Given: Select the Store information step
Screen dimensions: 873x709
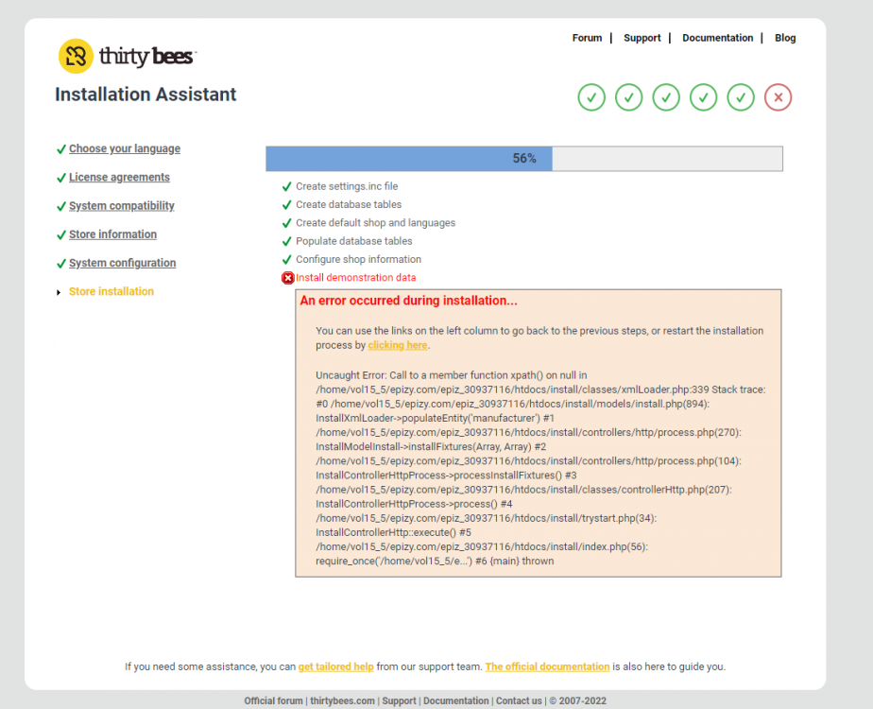Looking at the screenshot, I should tap(112, 234).
